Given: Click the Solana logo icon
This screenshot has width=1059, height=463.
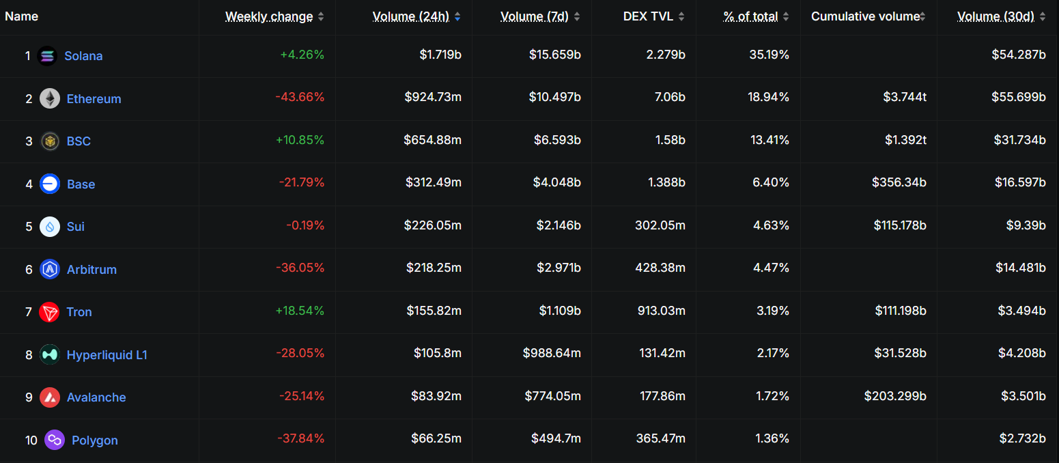Looking at the screenshot, I should (x=47, y=56).
